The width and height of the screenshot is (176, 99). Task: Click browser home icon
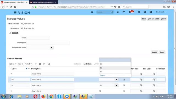click(15, 7)
